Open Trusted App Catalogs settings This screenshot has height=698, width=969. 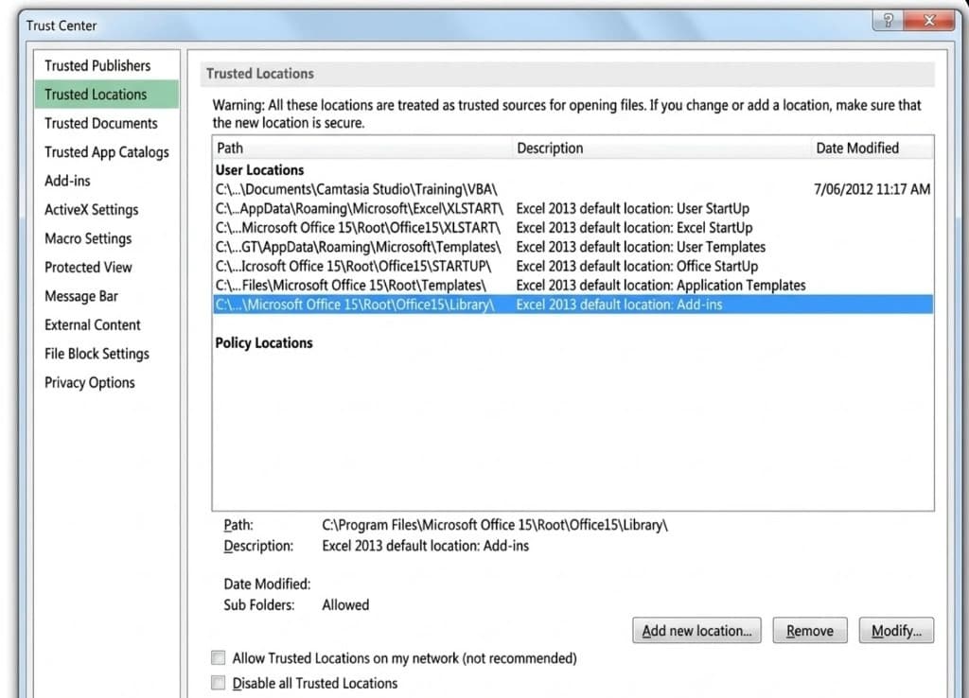click(x=107, y=151)
